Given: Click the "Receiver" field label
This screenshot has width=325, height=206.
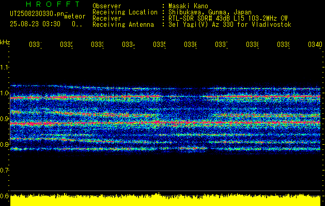Looking at the screenshot, I should click(107, 19).
